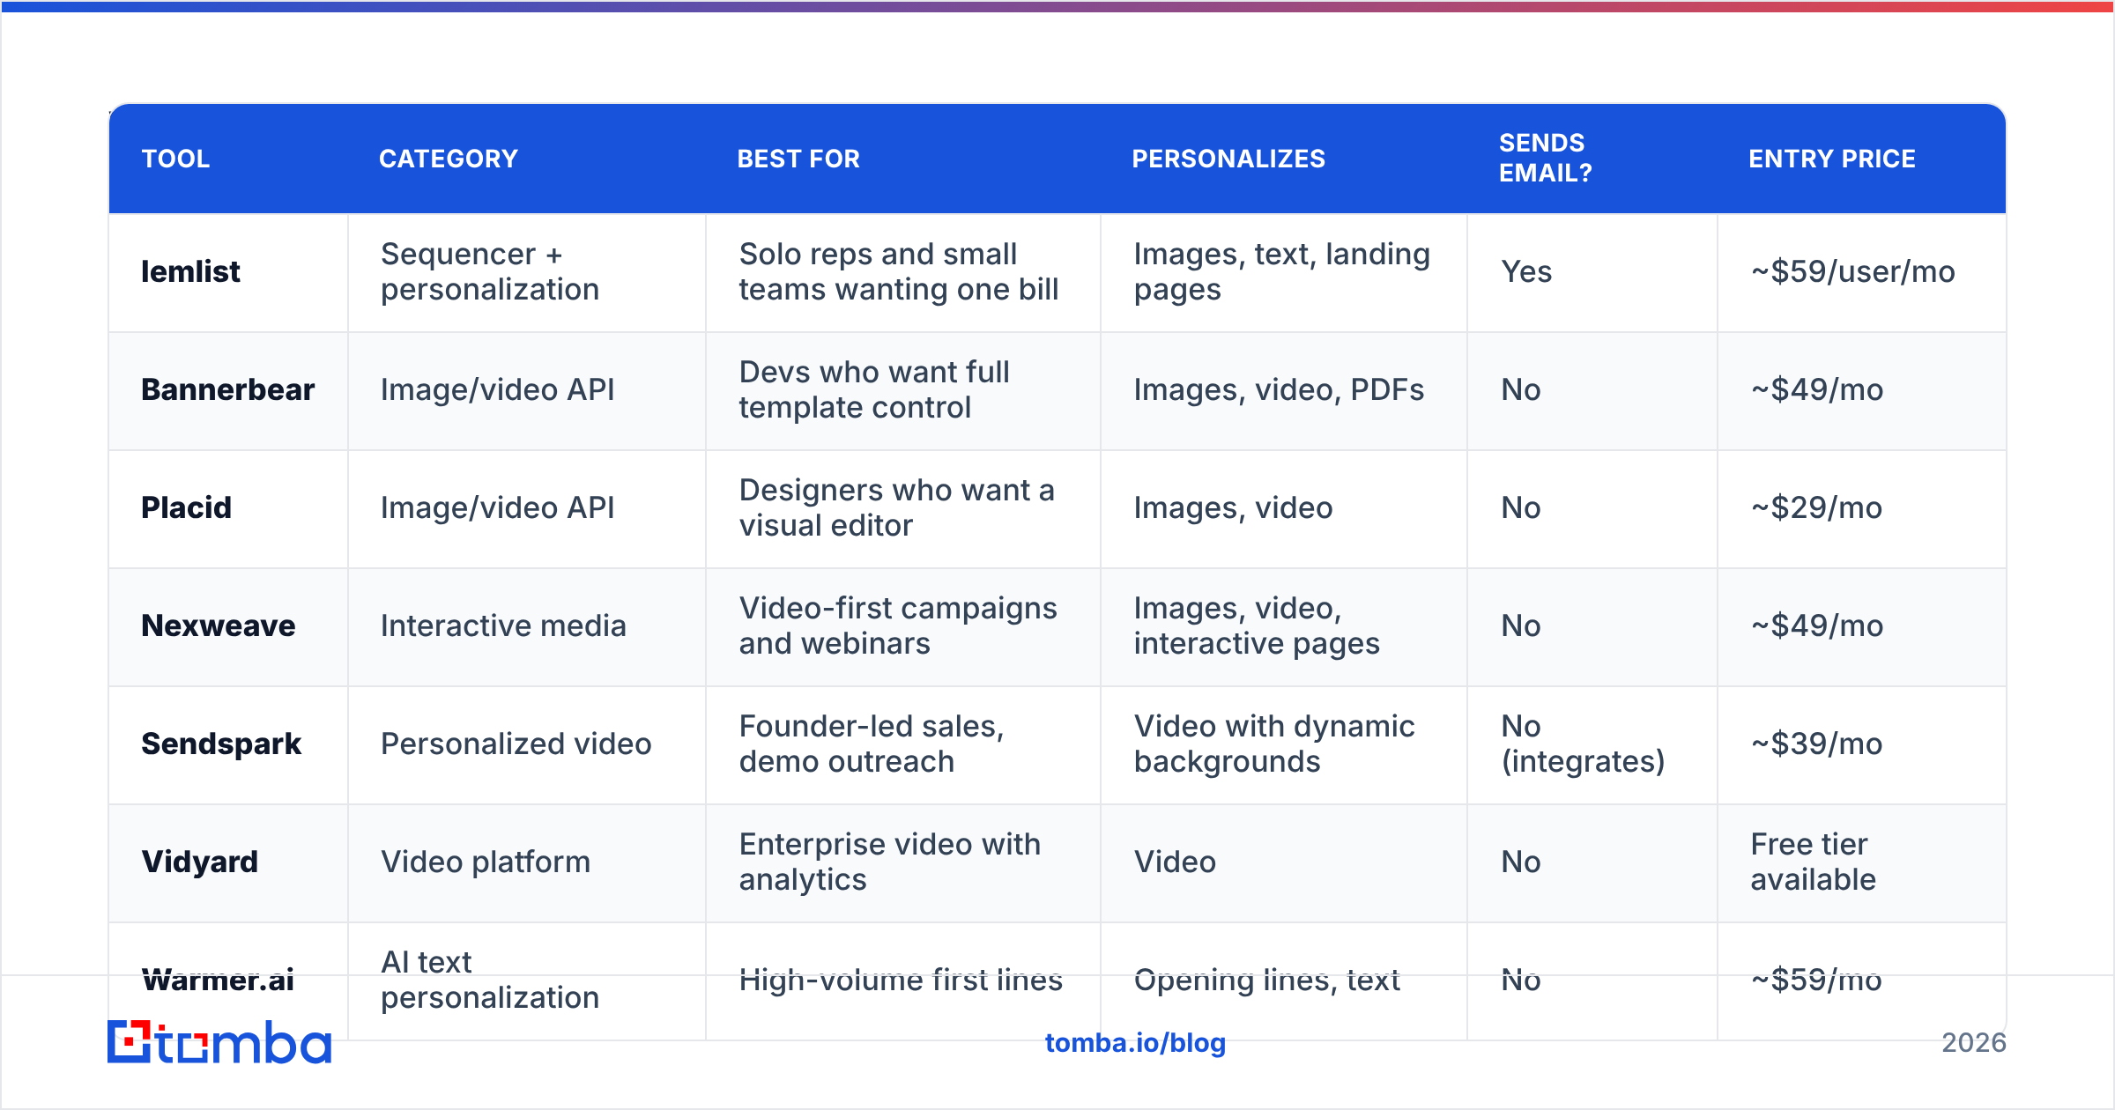Select the Sendspark tool name
Screen dimensions: 2115x1110
pyautogui.click(x=221, y=744)
